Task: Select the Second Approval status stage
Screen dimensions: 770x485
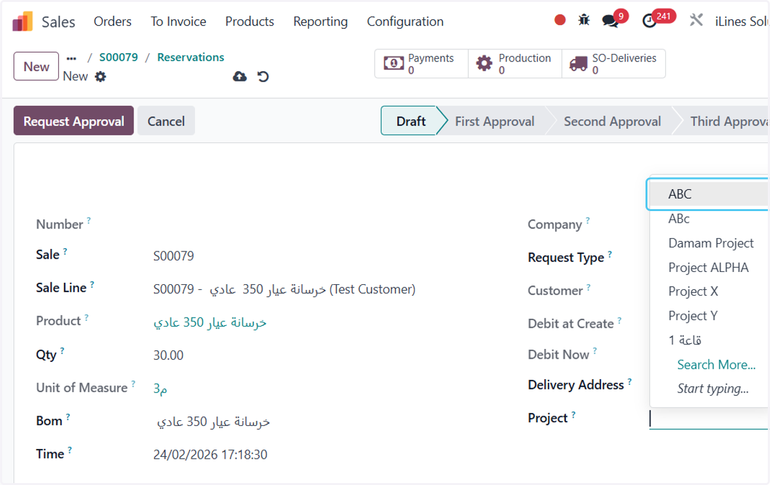Action: pos(612,121)
